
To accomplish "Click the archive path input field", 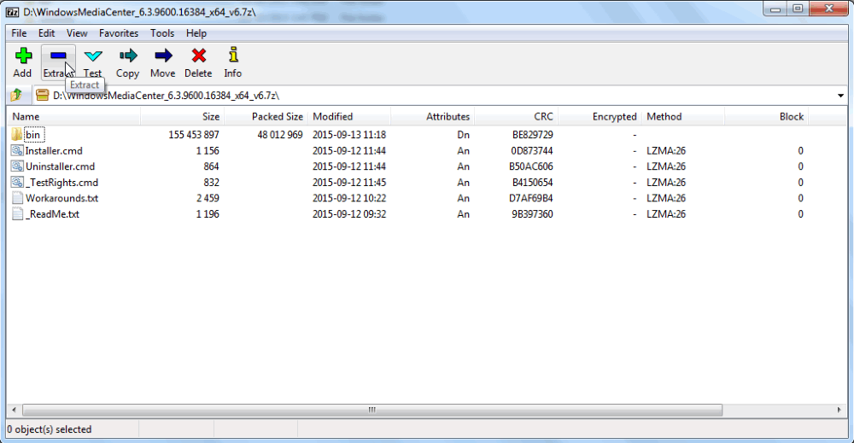I will point(442,96).
